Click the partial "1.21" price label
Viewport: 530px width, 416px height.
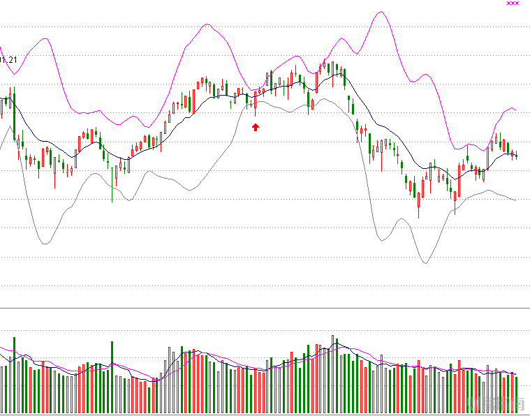(8, 61)
